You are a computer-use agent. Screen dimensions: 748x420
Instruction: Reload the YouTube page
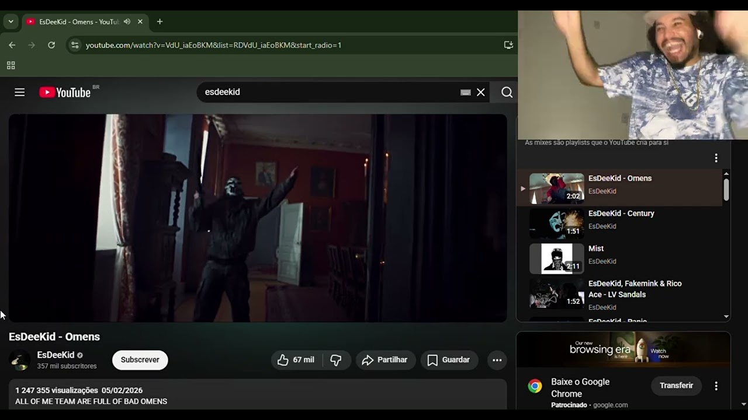(x=51, y=45)
